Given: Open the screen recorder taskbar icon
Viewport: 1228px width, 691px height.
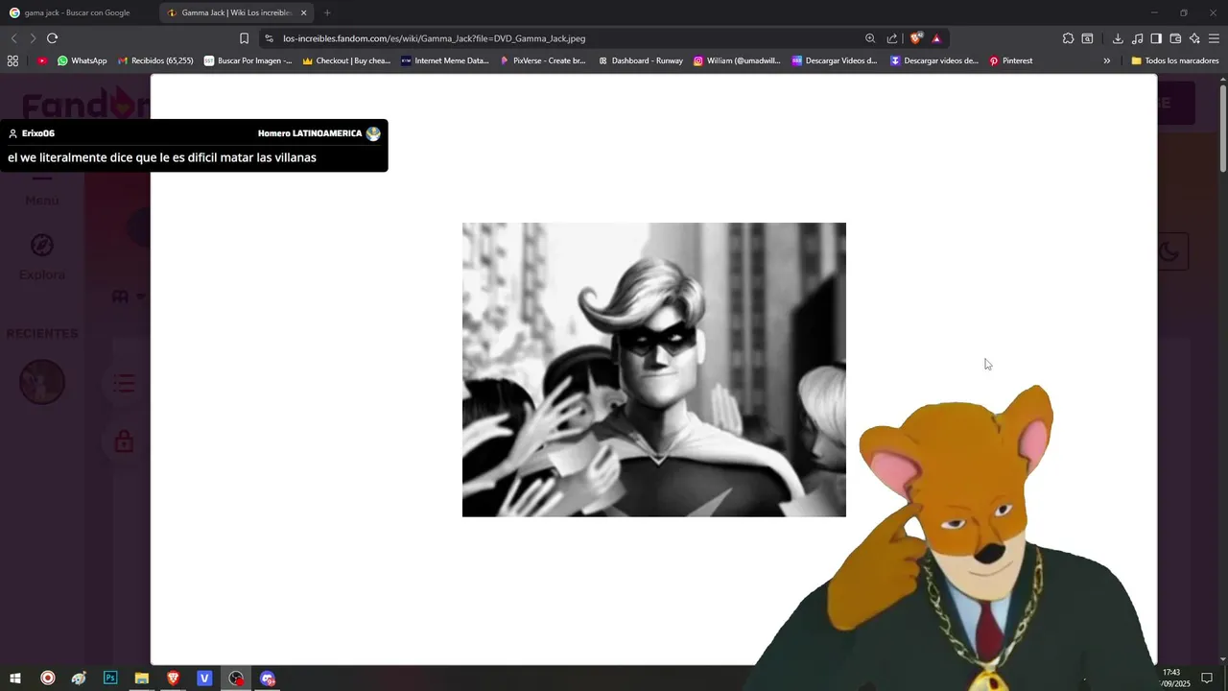Looking at the screenshot, I should 47,679.
